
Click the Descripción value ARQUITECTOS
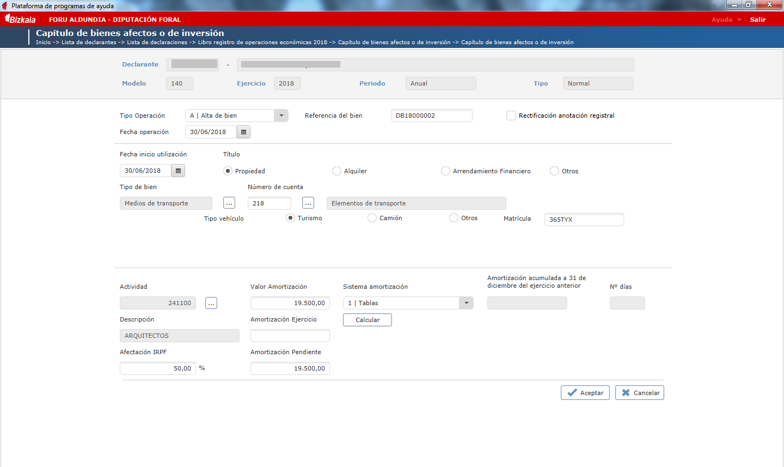180,336
